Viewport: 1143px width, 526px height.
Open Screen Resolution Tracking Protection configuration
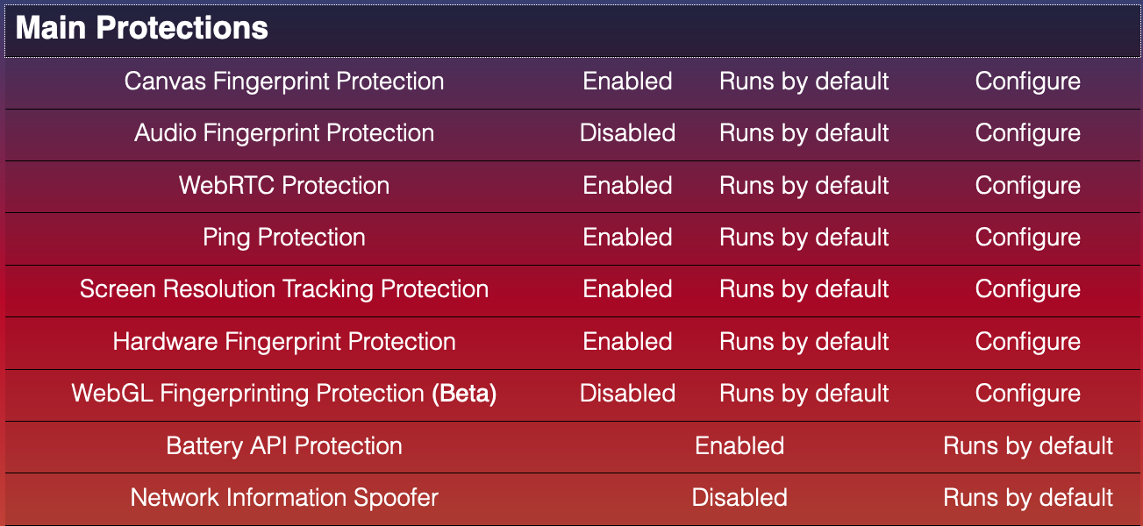pyautogui.click(x=1027, y=289)
